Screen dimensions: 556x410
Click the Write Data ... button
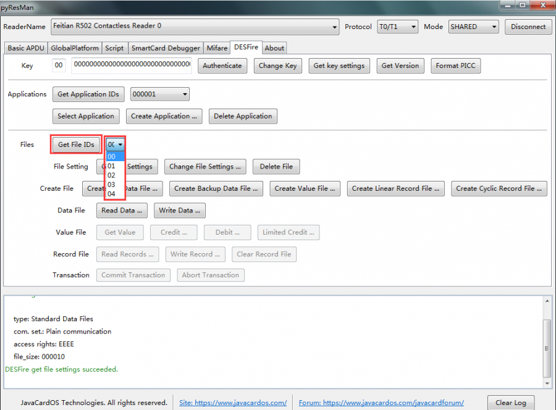coord(179,211)
